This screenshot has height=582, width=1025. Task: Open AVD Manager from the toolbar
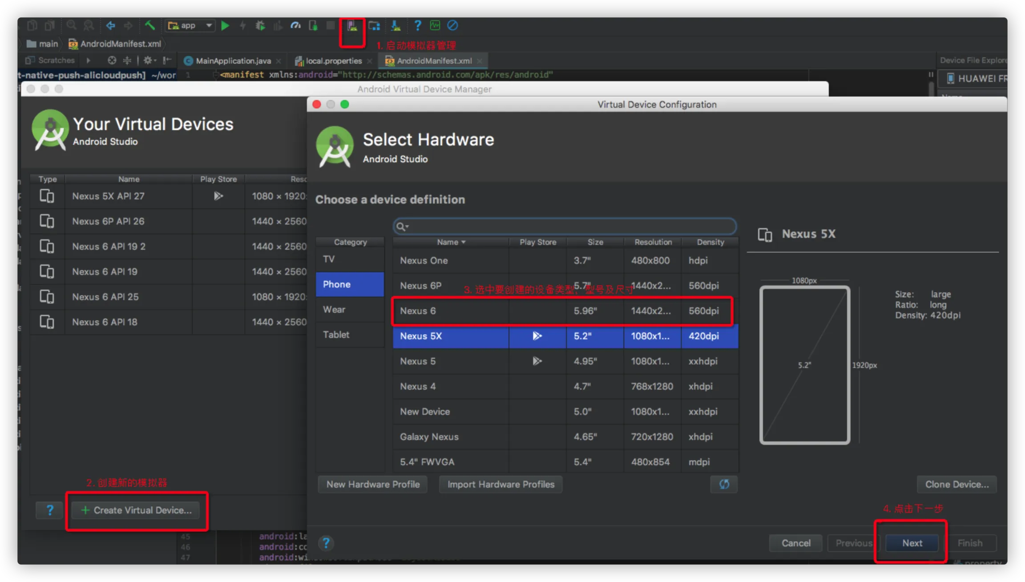pyautogui.click(x=352, y=26)
